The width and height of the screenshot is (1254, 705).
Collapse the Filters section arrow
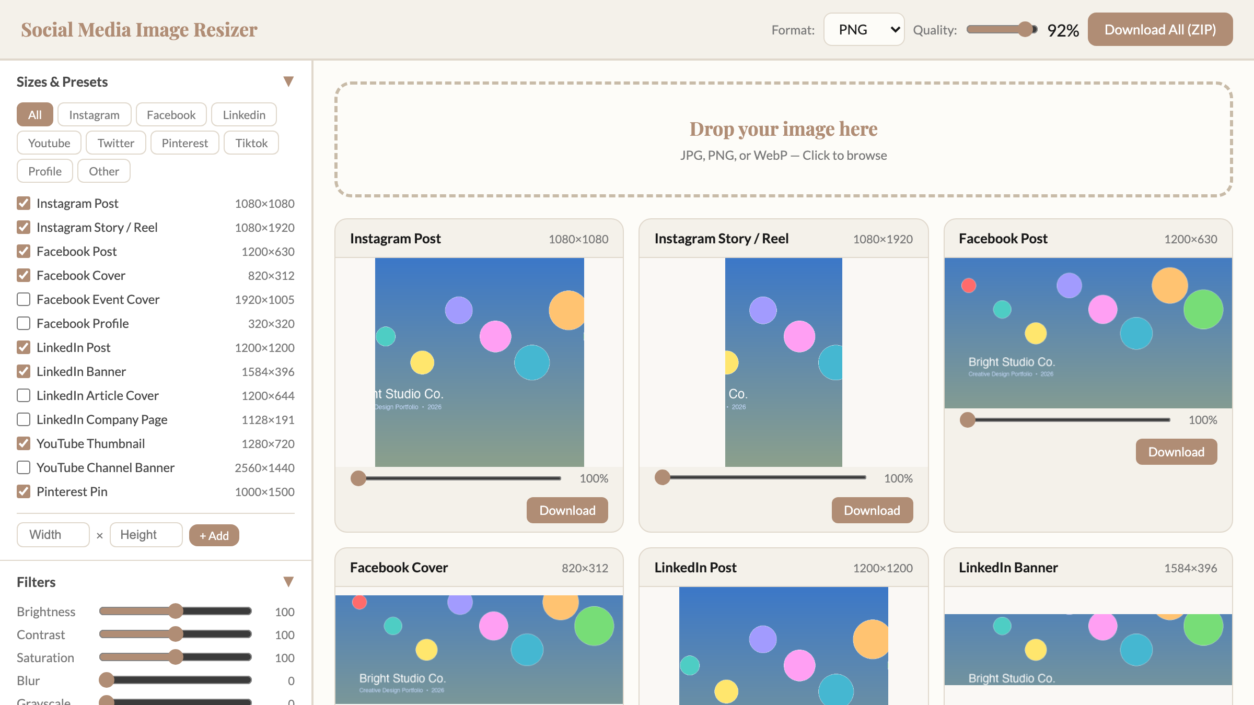pos(288,582)
